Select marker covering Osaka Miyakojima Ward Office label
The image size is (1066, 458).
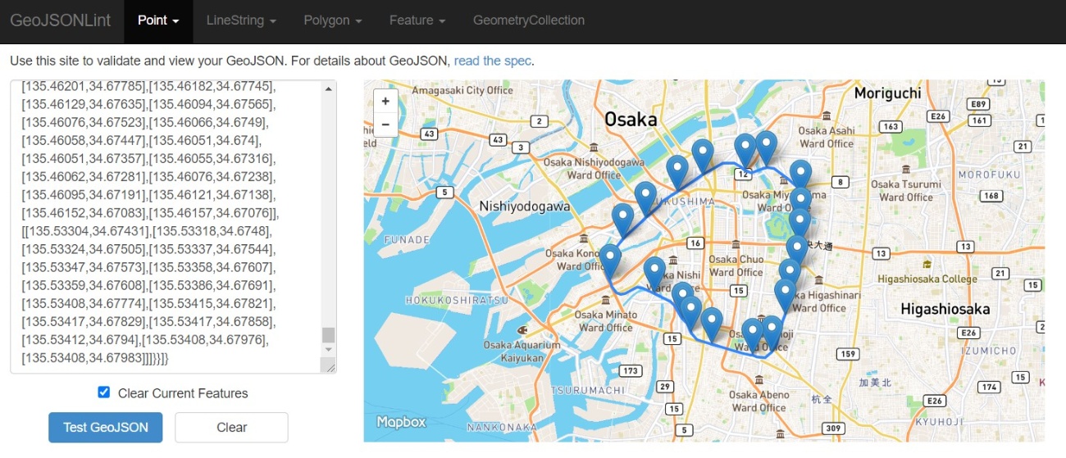point(800,203)
